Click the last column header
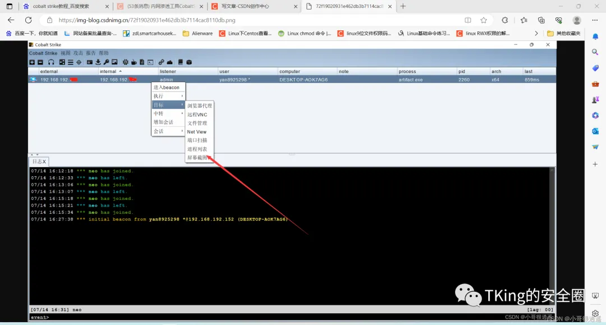 [x=539, y=71]
